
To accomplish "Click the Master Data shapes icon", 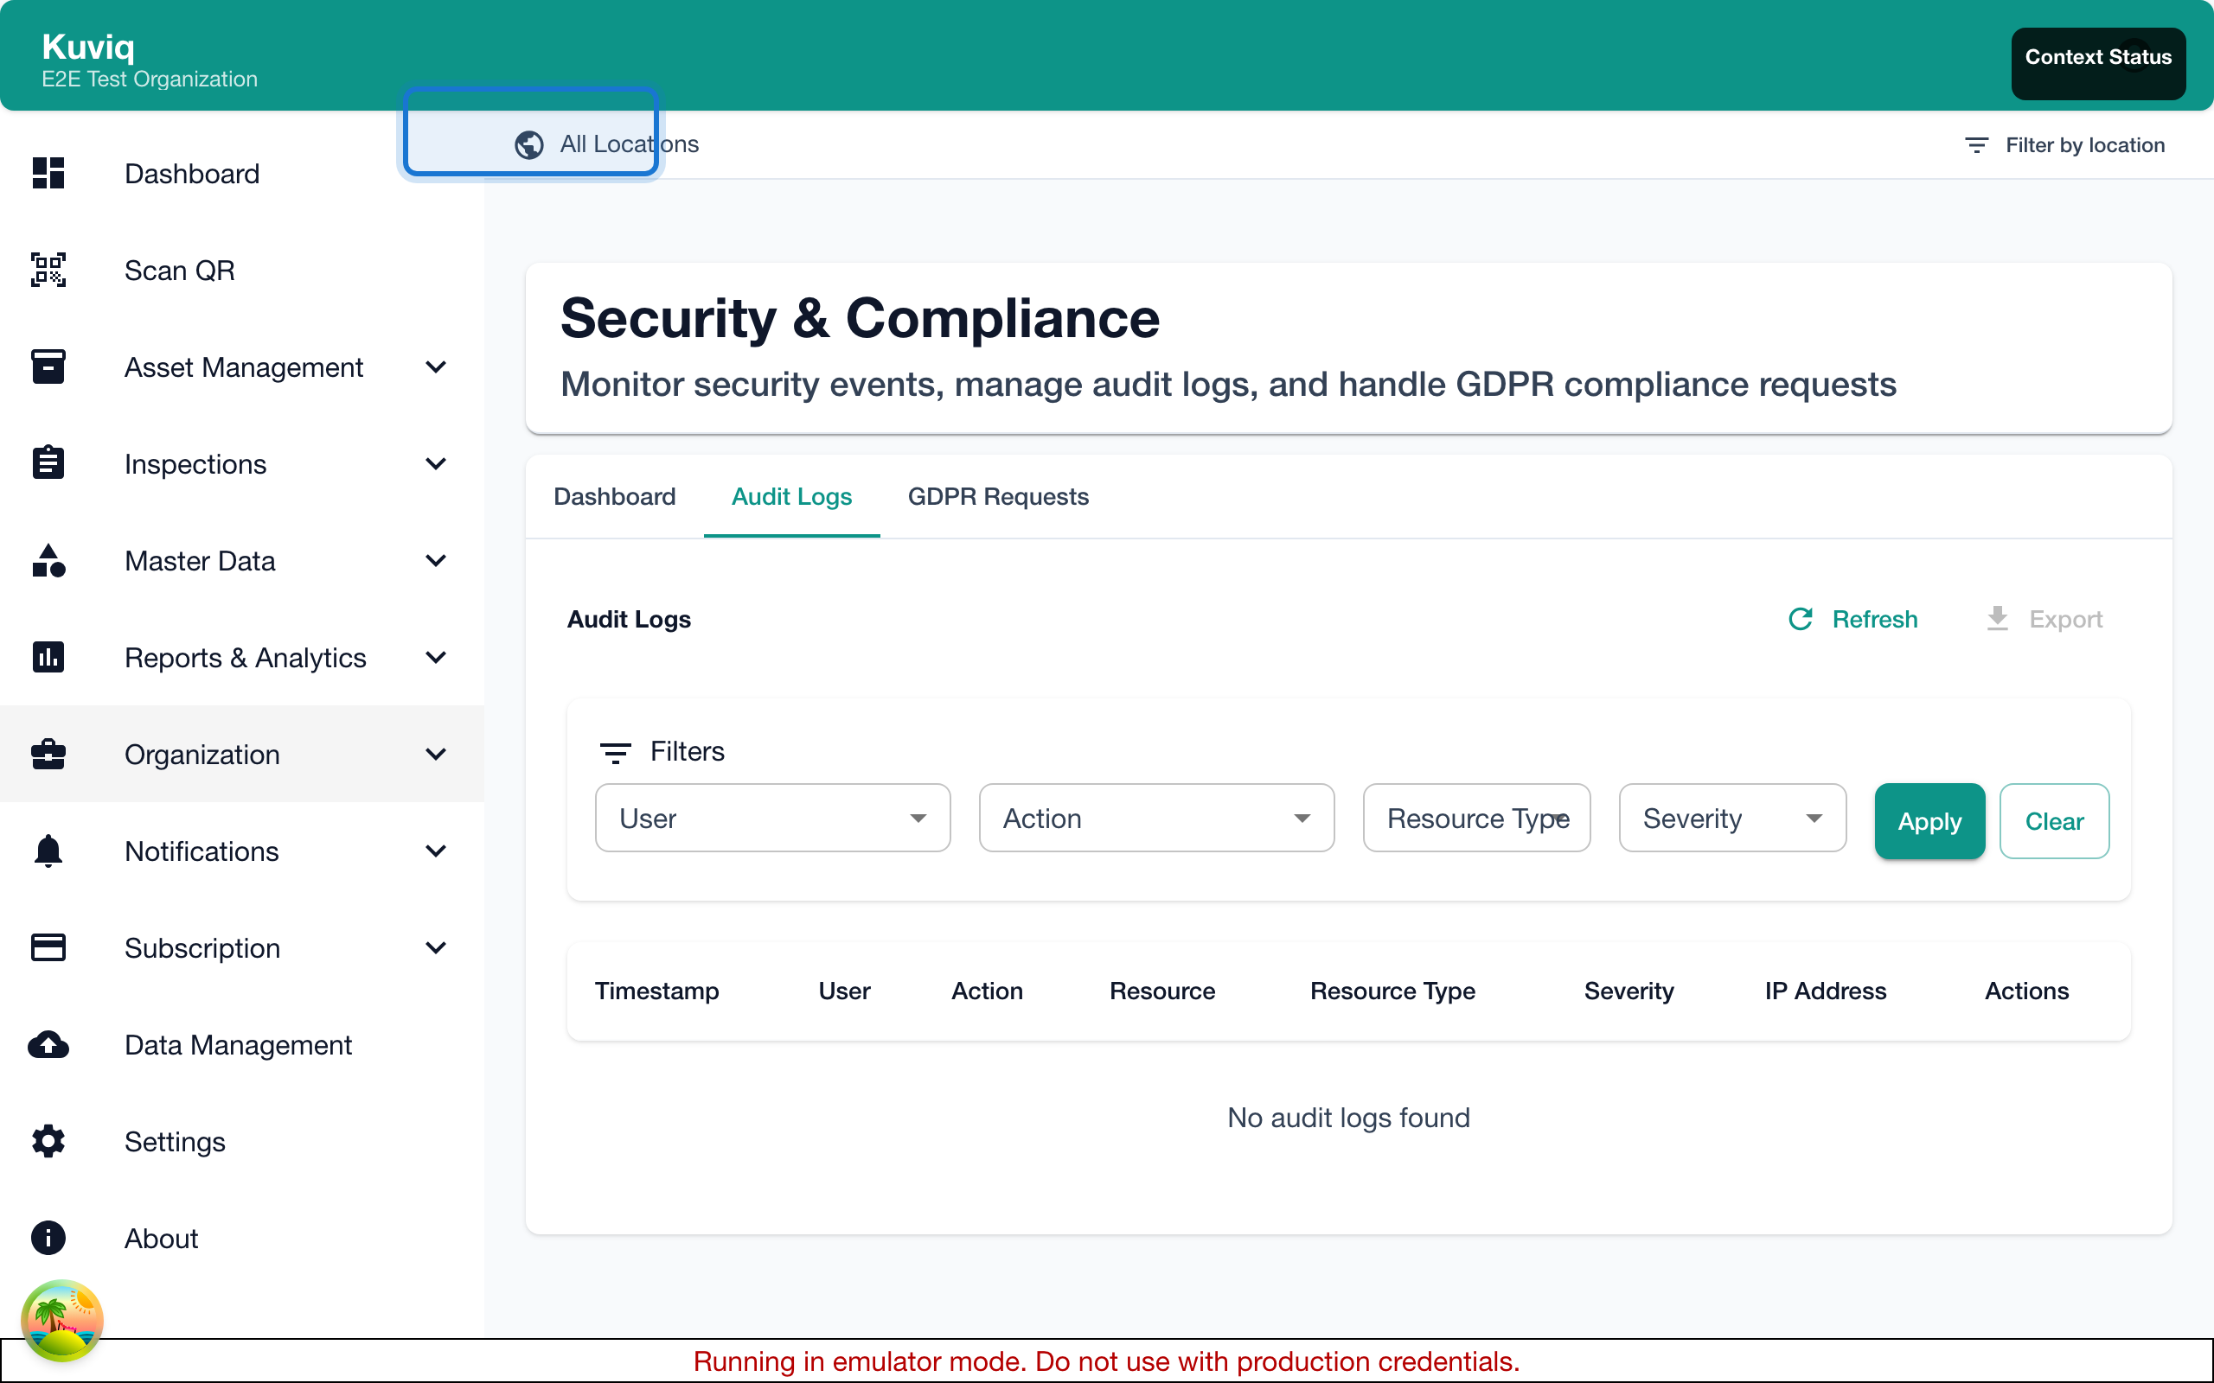I will (48, 560).
